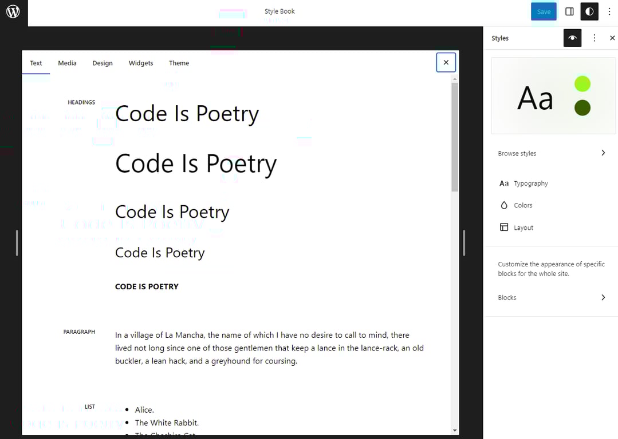The width and height of the screenshot is (618, 439).
Task: Open the Styles panel three-dot actions menu
Action: (594, 38)
